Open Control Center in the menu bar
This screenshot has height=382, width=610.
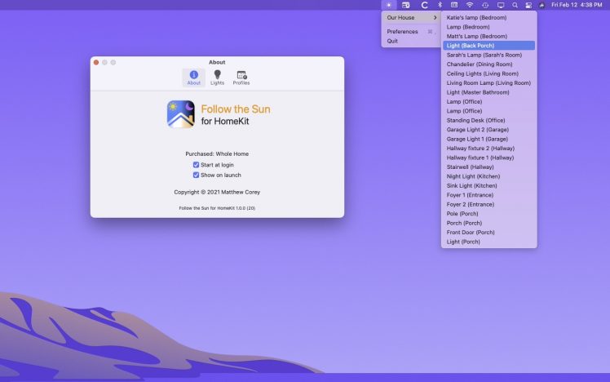pos(528,5)
